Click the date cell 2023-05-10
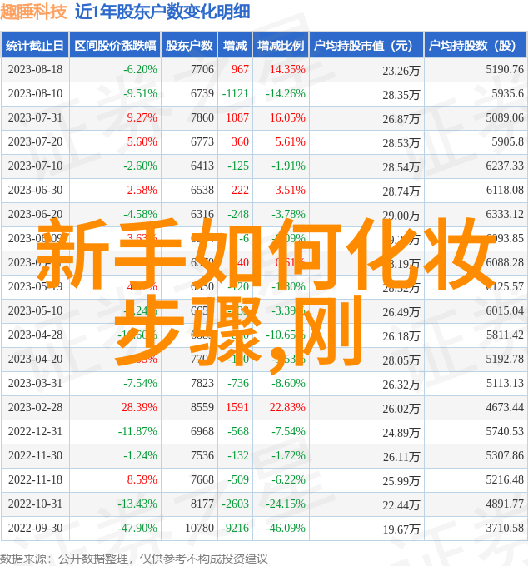The width and height of the screenshot is (528, 566). [35, 310]
